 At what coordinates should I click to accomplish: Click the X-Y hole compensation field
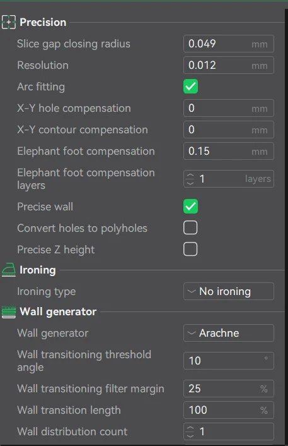pos(229,108)
